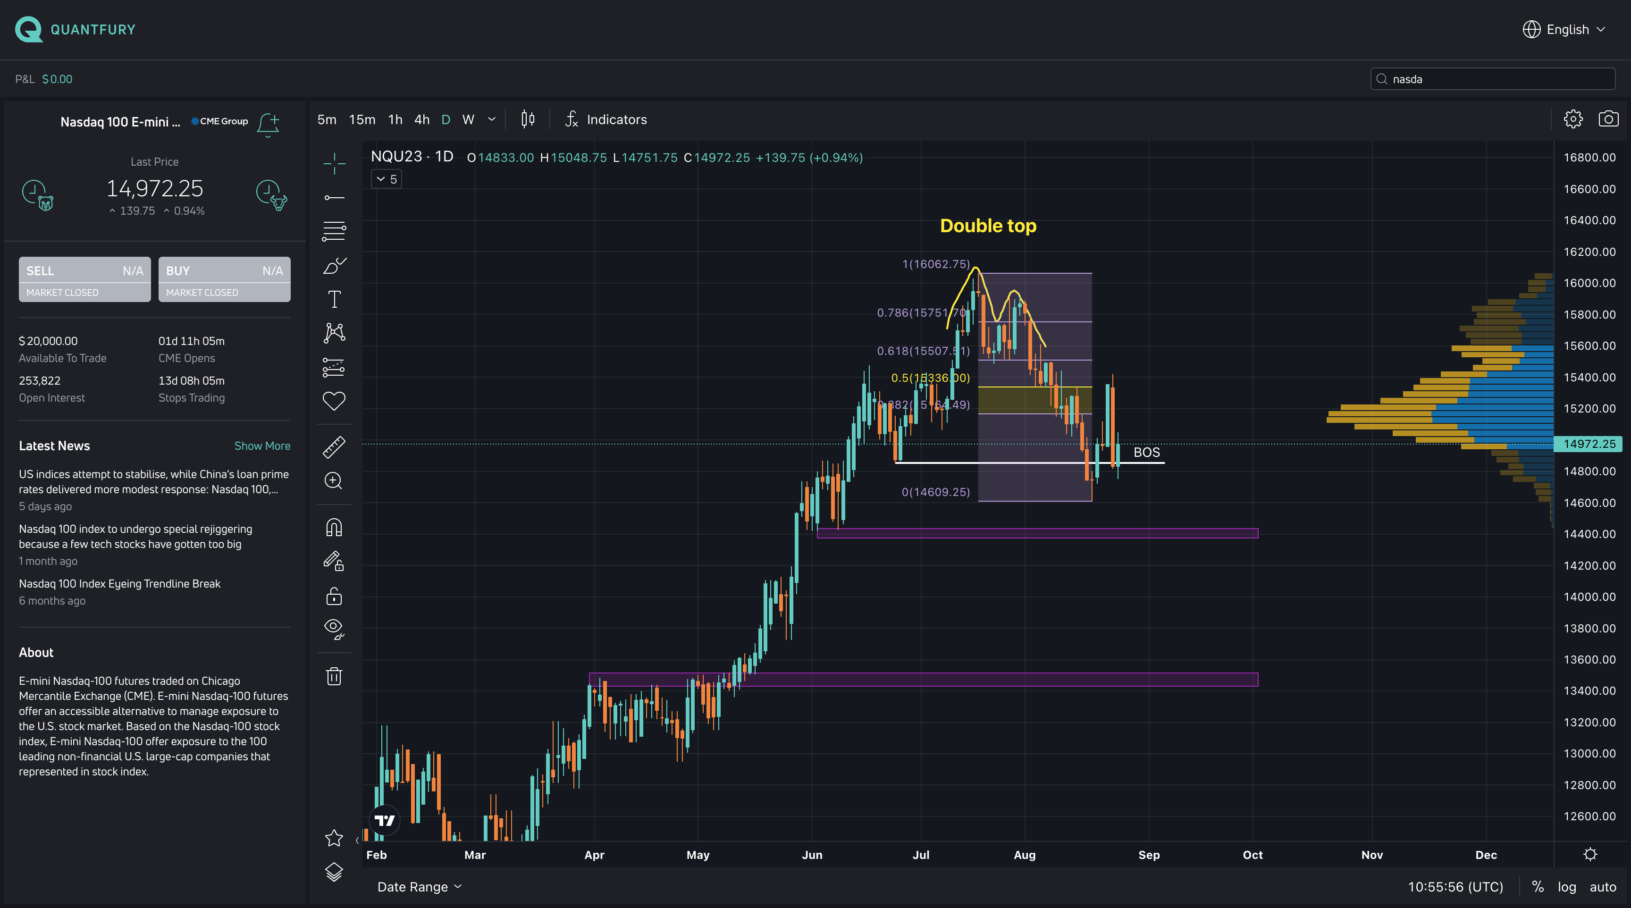Select the crosshair cursor tool
The height and width of the screenshot is (908, 1631).
(334, 163)
